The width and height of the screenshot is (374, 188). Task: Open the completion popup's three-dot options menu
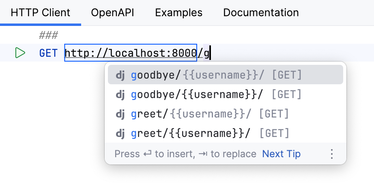click(x=332, y=154)
